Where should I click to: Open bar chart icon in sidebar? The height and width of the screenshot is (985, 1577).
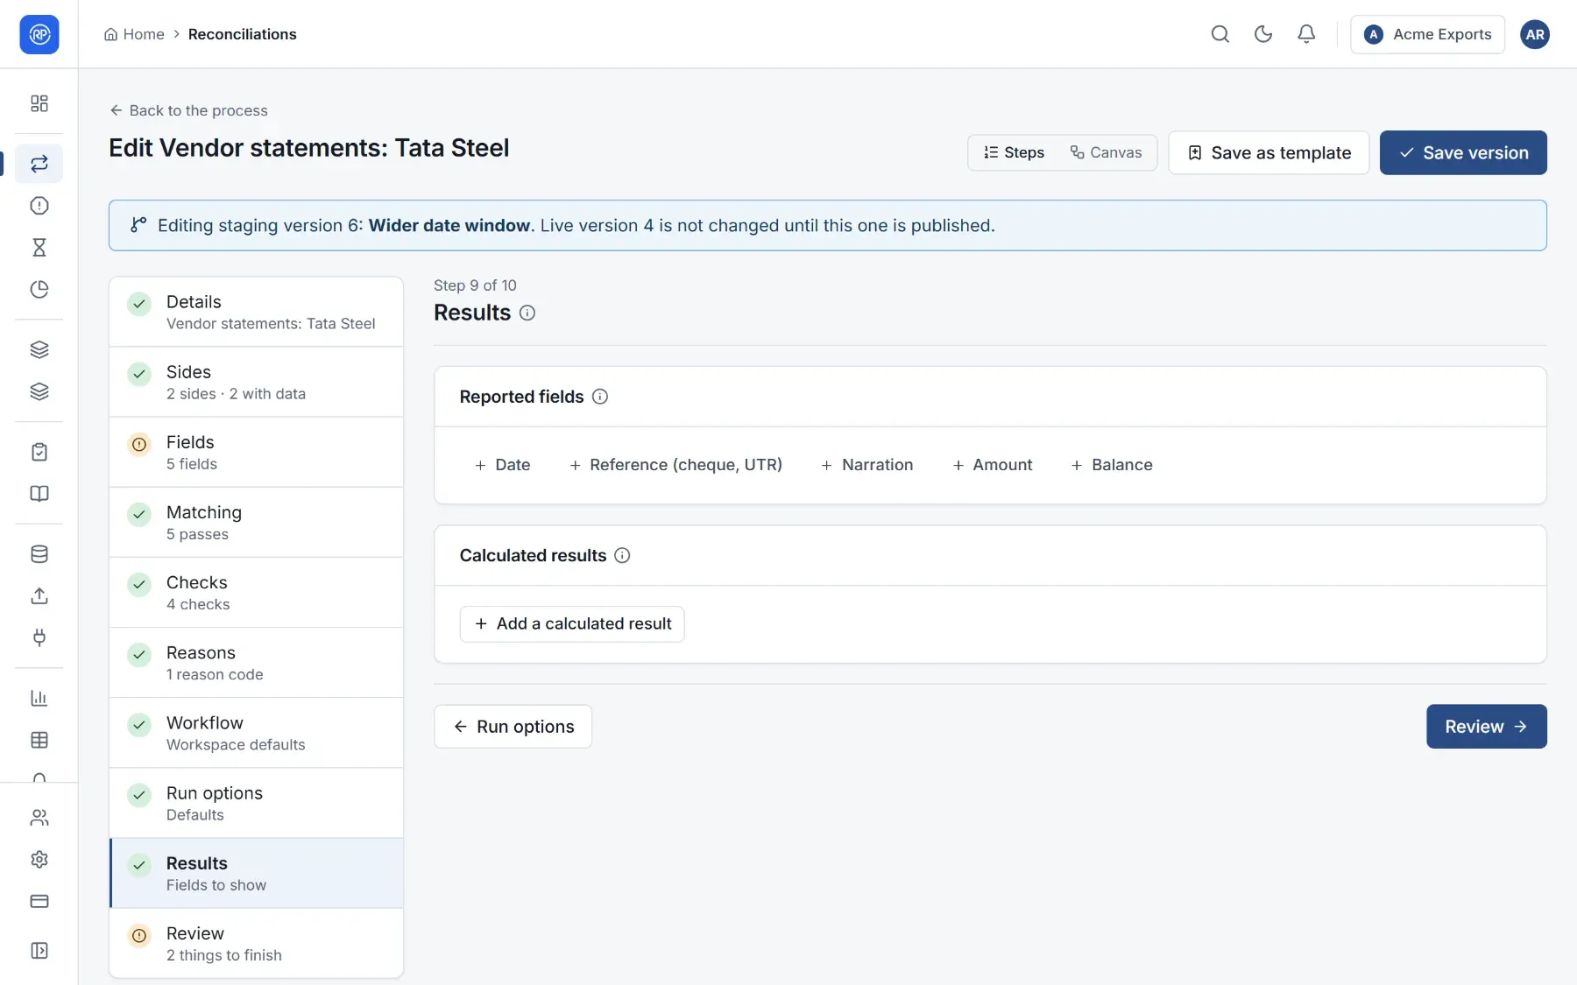coord(39,699)
